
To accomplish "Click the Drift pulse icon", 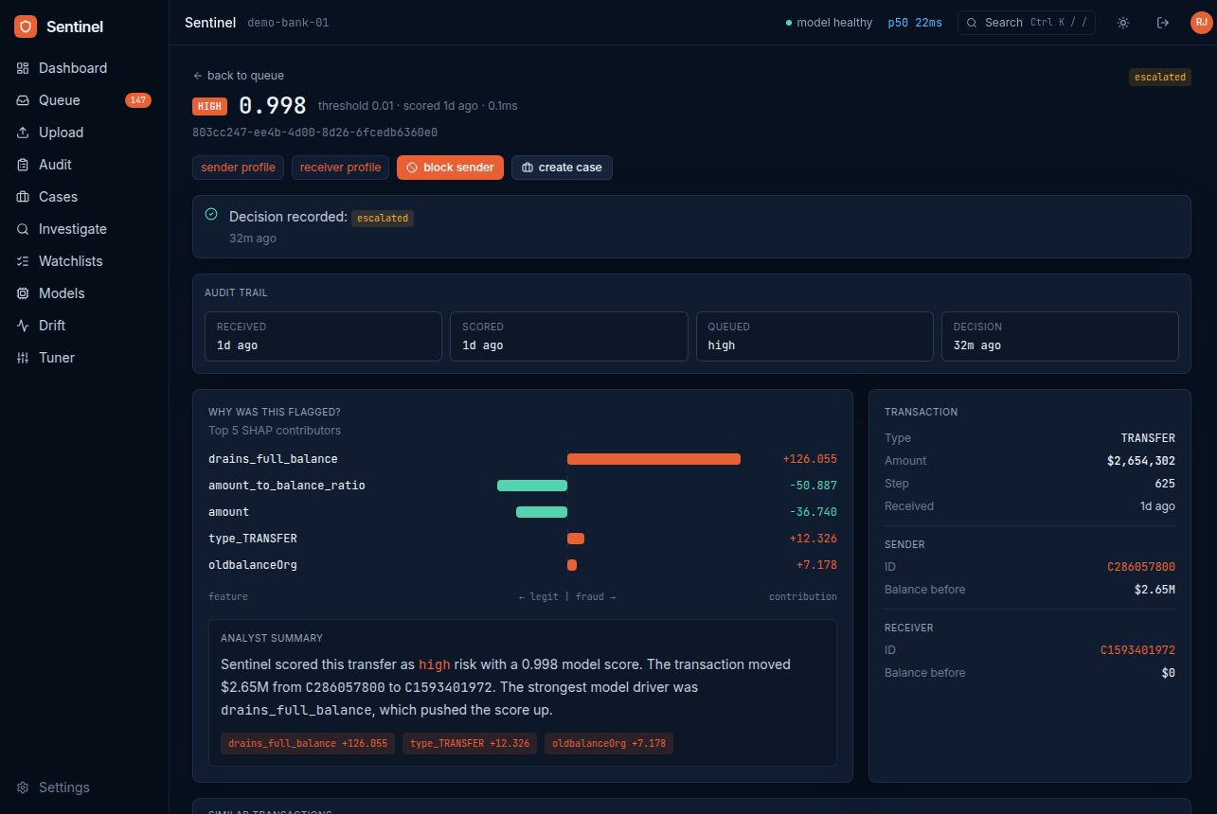I will click(x=23, y=326).
